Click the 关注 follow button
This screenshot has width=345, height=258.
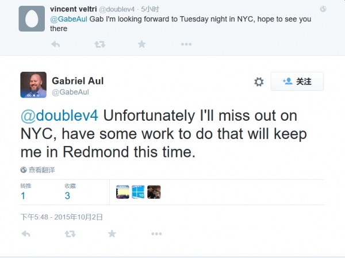[297, 82]
